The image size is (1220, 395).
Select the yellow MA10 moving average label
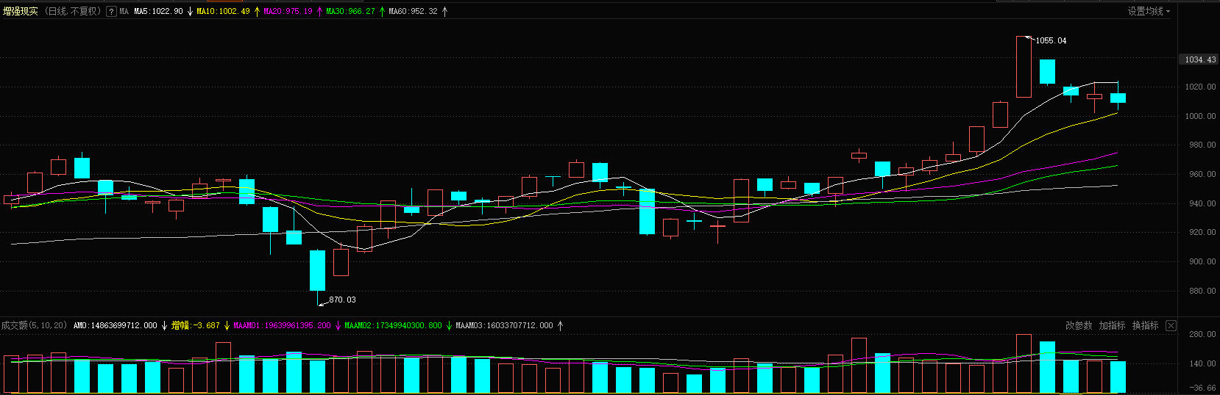[223, 12]
